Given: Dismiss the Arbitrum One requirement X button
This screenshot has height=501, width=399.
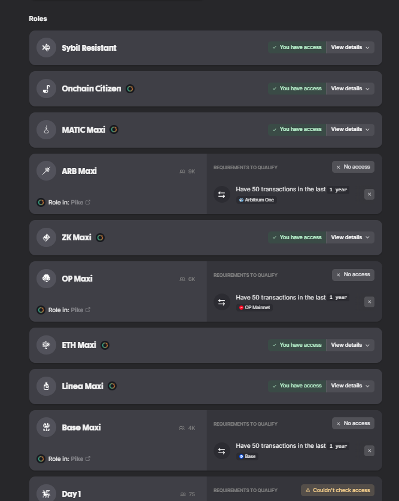Looking at the screenshot, I should pos(369,194).
